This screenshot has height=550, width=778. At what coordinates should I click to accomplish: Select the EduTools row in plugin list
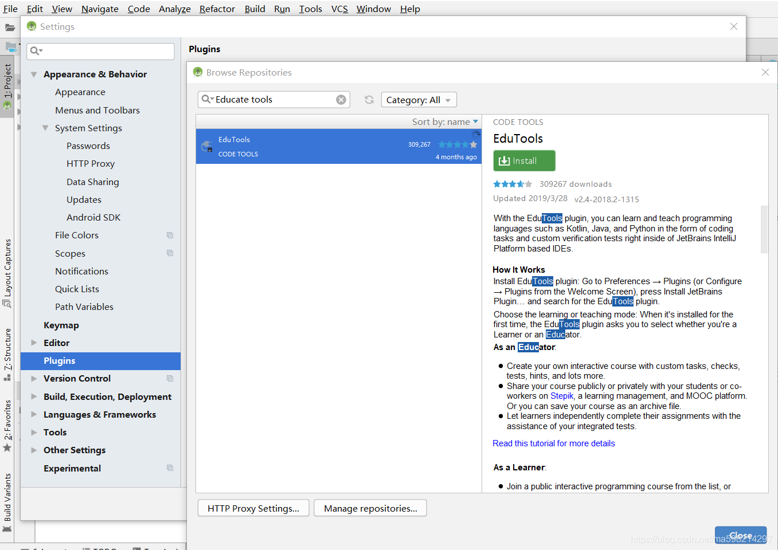coord(339,147)
